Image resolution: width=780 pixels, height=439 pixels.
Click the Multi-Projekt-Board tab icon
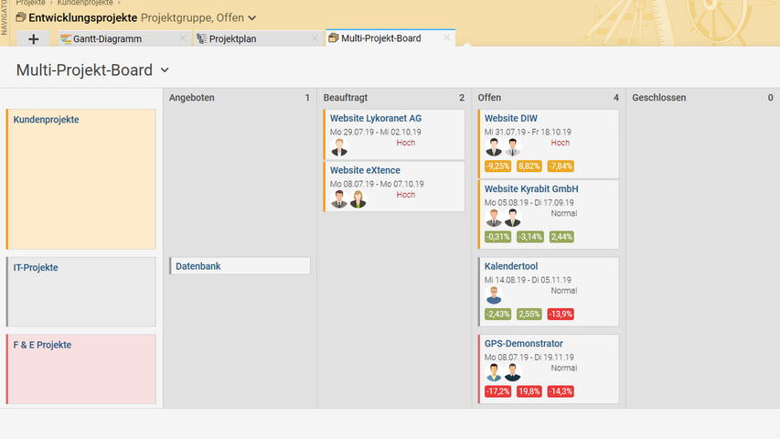333,37
